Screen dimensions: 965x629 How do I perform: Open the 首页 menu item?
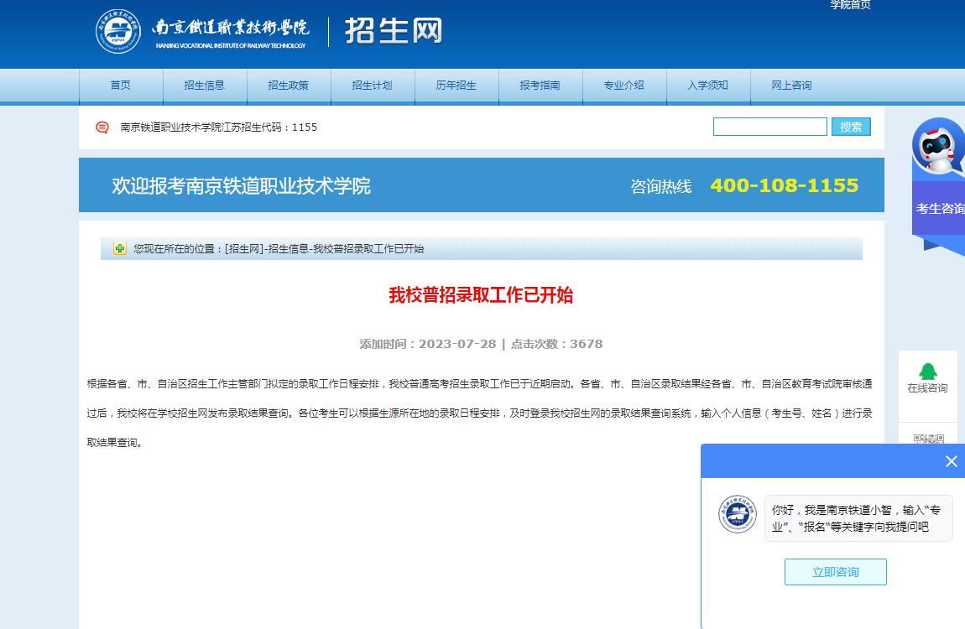coord(121,86)
